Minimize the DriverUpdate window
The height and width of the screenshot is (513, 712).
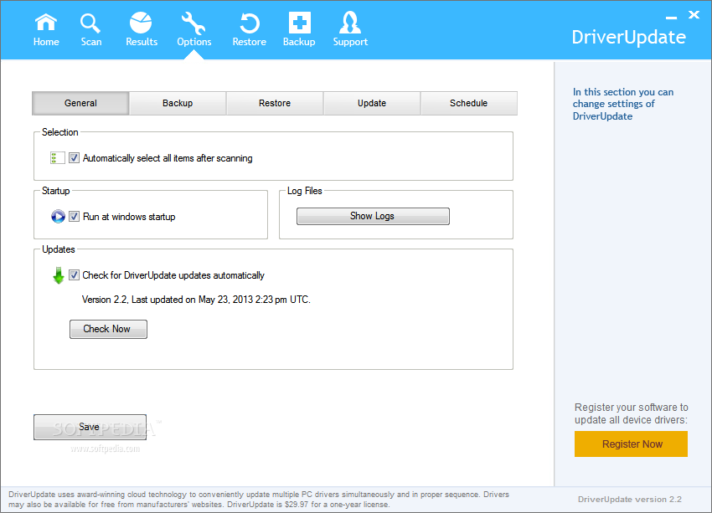pos(671,18)
